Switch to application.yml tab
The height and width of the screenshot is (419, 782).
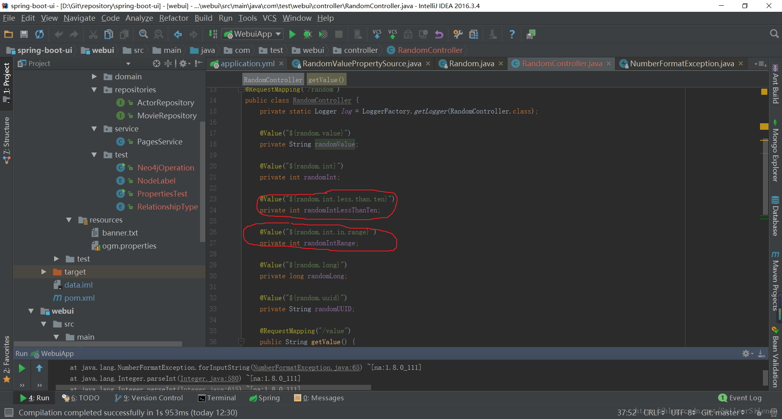[247, 63]
